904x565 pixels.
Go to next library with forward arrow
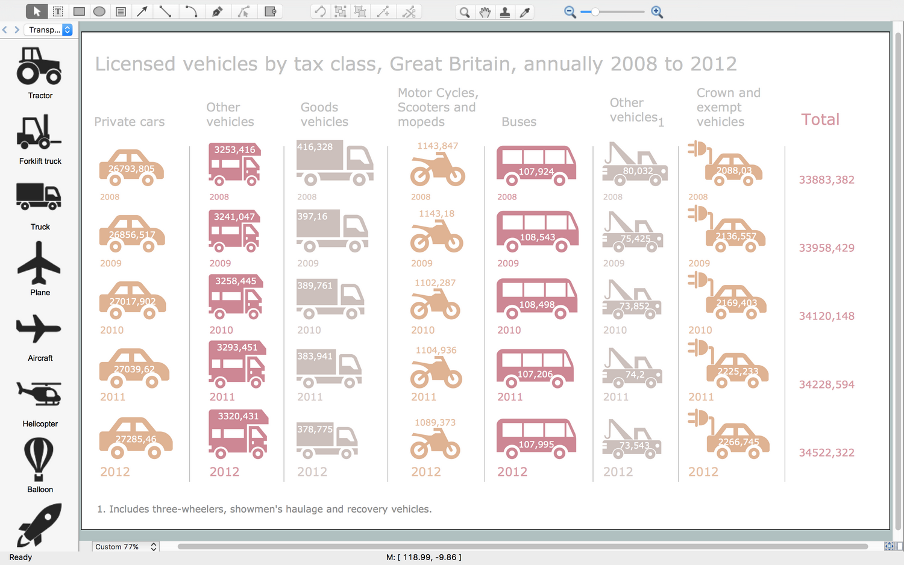(17, 30)
